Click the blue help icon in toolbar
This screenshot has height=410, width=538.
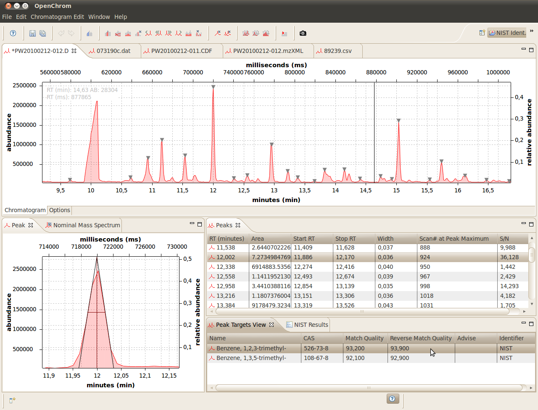(13, 33)
